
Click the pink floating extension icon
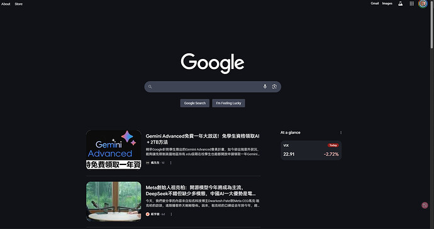click(425, 205)
